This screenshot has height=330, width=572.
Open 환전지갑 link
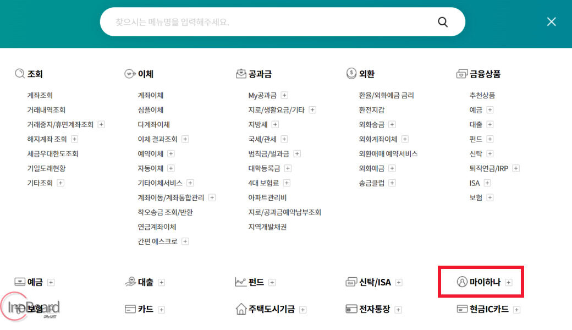click(371, 110)
